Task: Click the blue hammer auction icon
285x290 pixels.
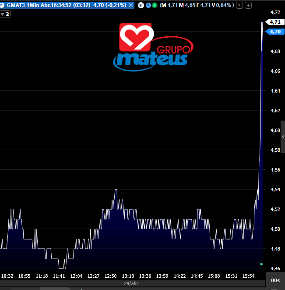Action: click(148, 5)
